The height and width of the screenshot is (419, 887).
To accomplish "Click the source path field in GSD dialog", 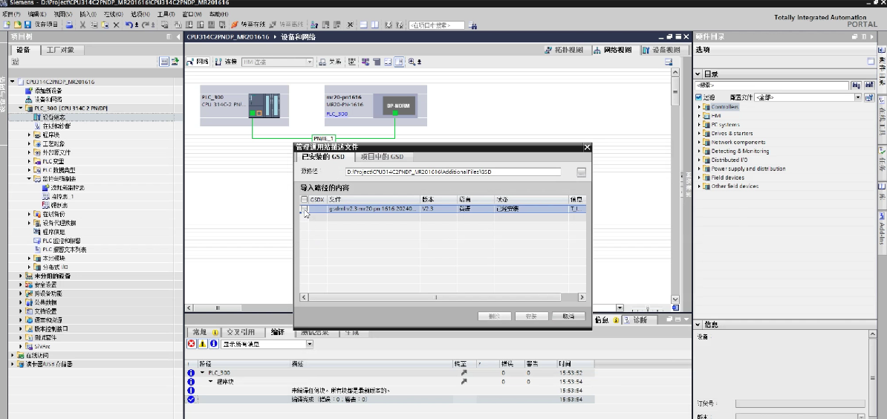I will click(x=453, y=172).
